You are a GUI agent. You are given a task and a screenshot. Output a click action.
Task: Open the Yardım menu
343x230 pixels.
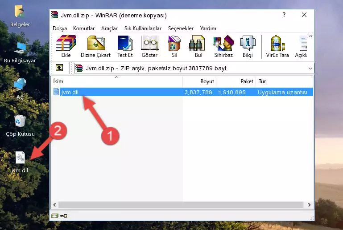click(x=208, y=28)
